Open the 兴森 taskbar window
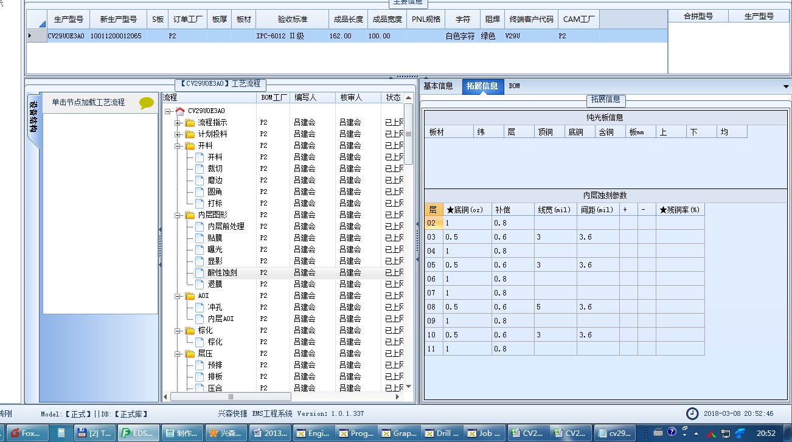Screen dimensions: 792x442 (x=226, y=433)
